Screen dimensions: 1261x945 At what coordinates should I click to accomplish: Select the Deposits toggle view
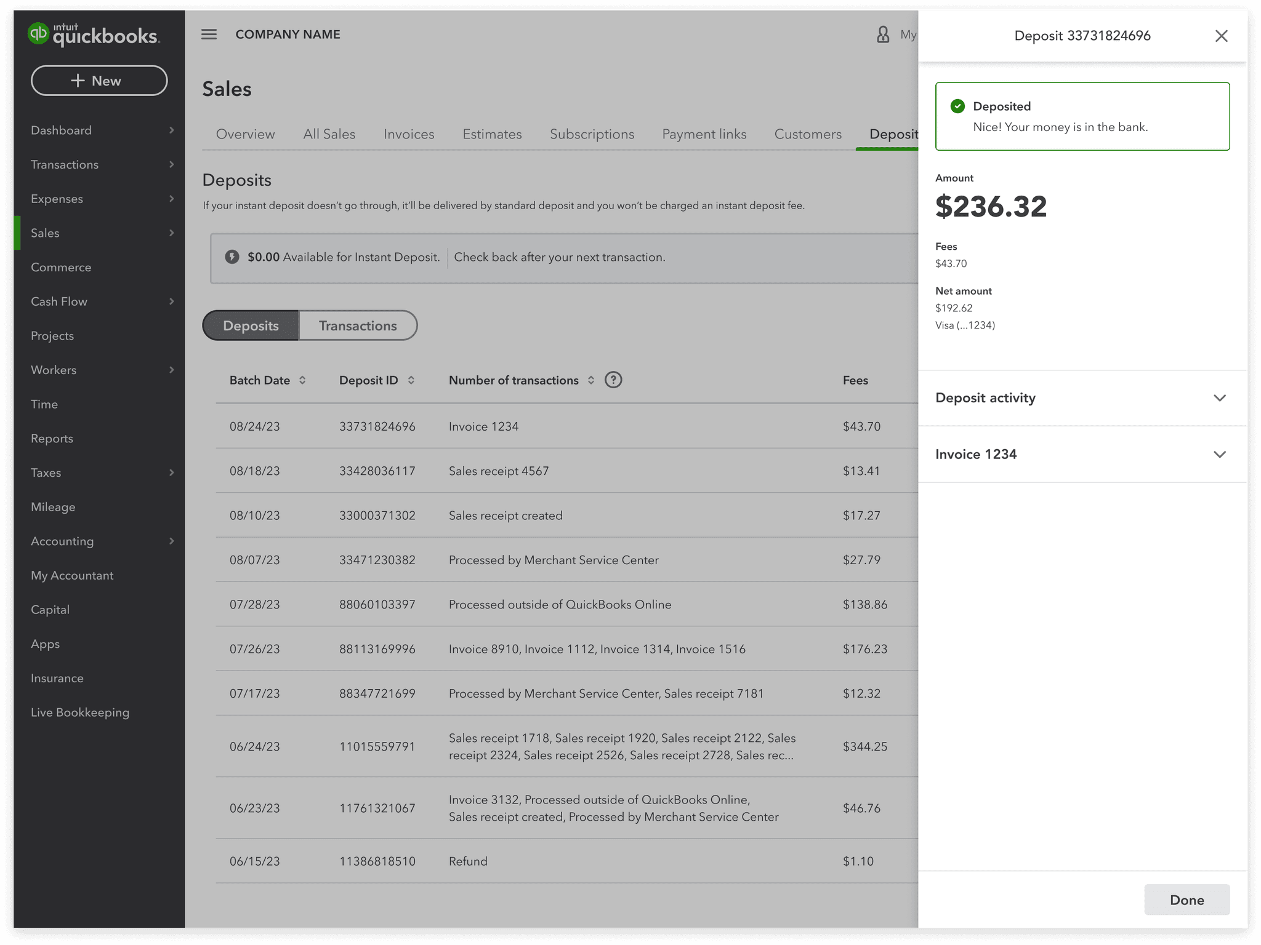pos(251,325)
